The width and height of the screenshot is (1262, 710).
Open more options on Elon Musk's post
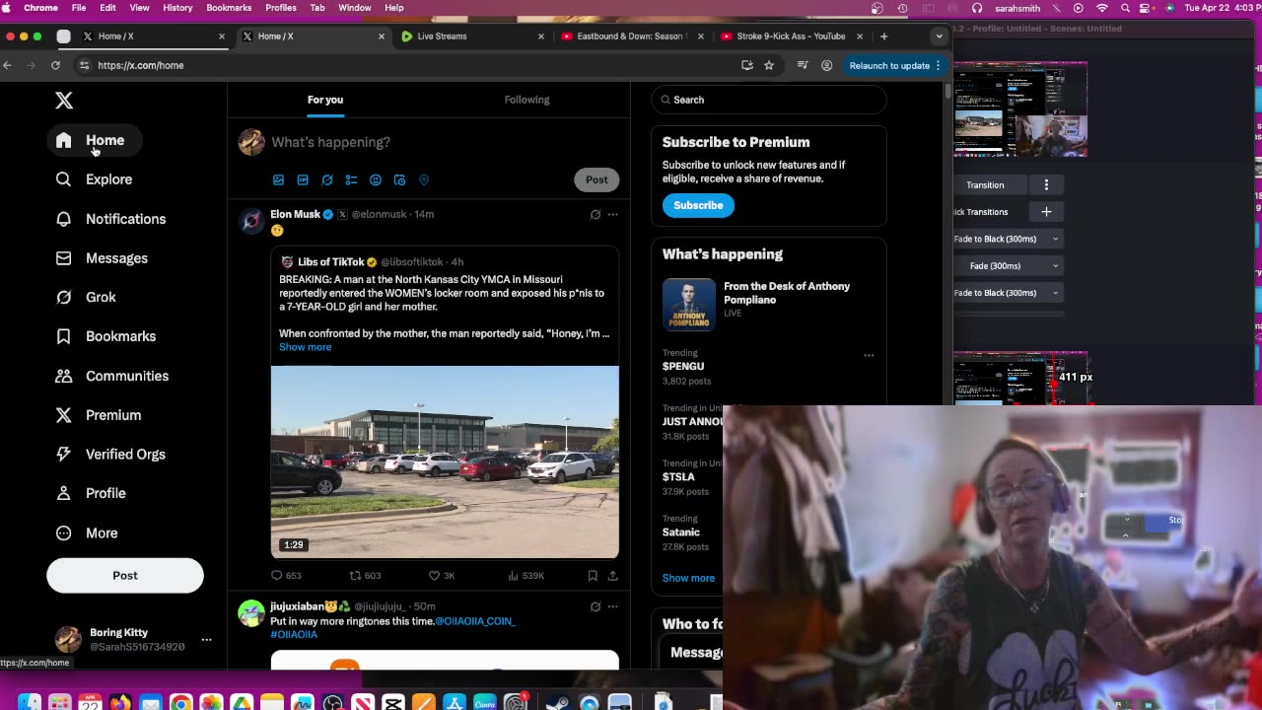[612, 214]
